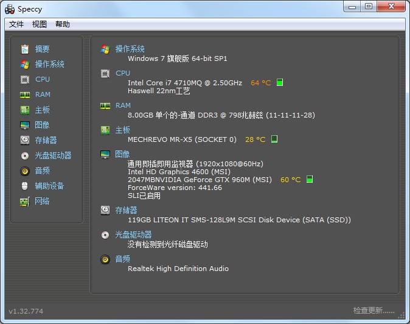Click the green GPU temperature indicator icon
Screen dimensions: 410x324
click(x=310, y=179)
